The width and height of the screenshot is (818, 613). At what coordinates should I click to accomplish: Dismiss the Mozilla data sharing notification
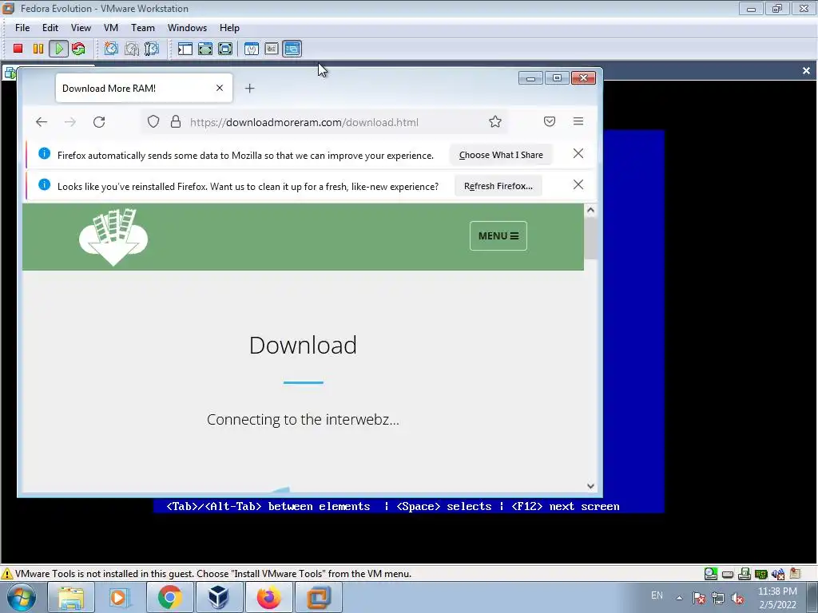click(578, 153)
